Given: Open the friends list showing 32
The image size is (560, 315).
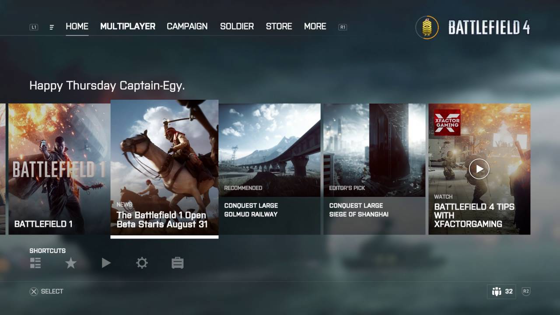Looking at the screenshot, I should [x=501, y=292].
